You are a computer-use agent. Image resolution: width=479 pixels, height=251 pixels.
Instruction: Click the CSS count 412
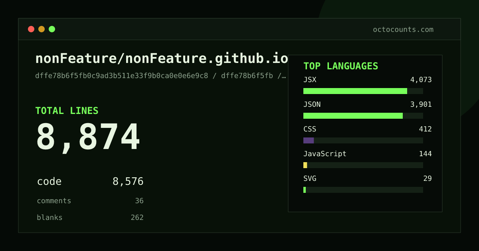(425, 129)
